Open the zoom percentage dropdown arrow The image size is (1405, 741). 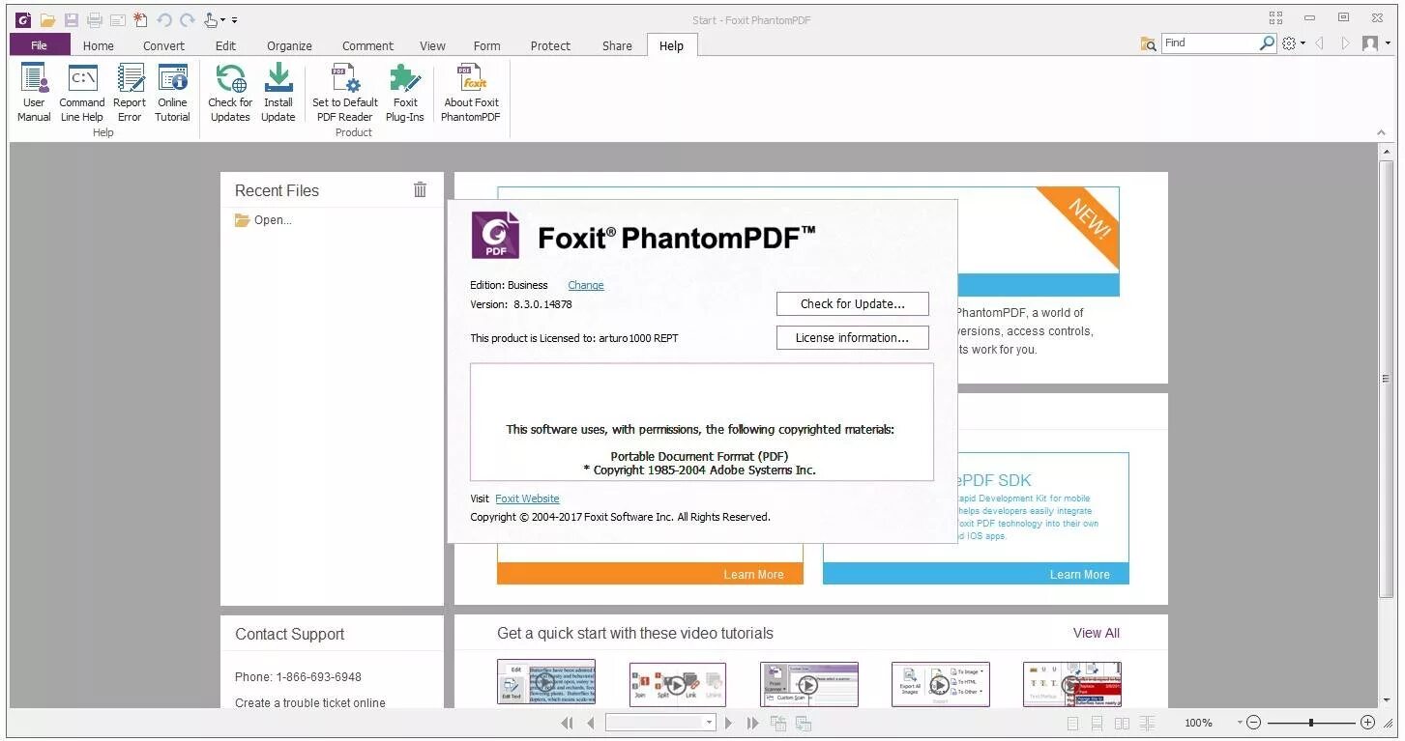pos(1240,723)
